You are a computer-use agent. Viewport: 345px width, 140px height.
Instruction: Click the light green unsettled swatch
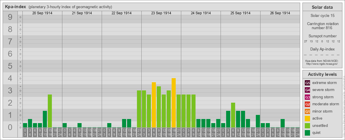pos(307,126)
